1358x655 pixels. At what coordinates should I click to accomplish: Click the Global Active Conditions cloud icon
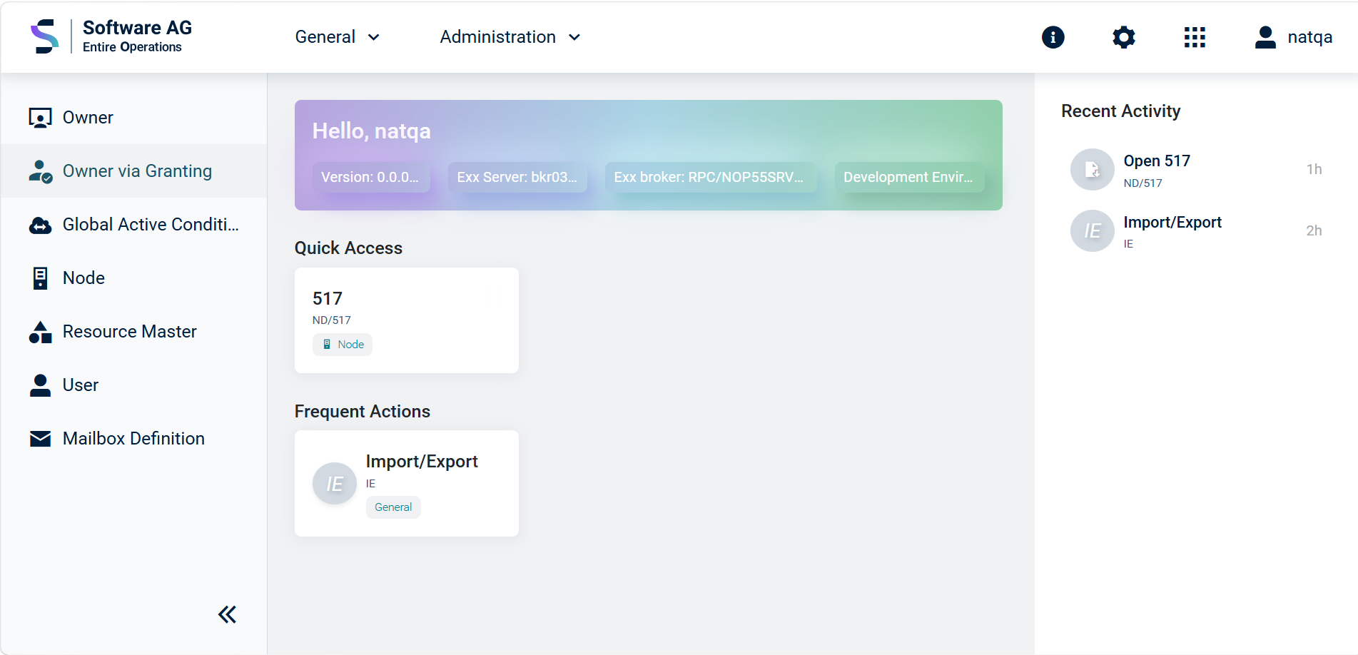coord(40,225)
